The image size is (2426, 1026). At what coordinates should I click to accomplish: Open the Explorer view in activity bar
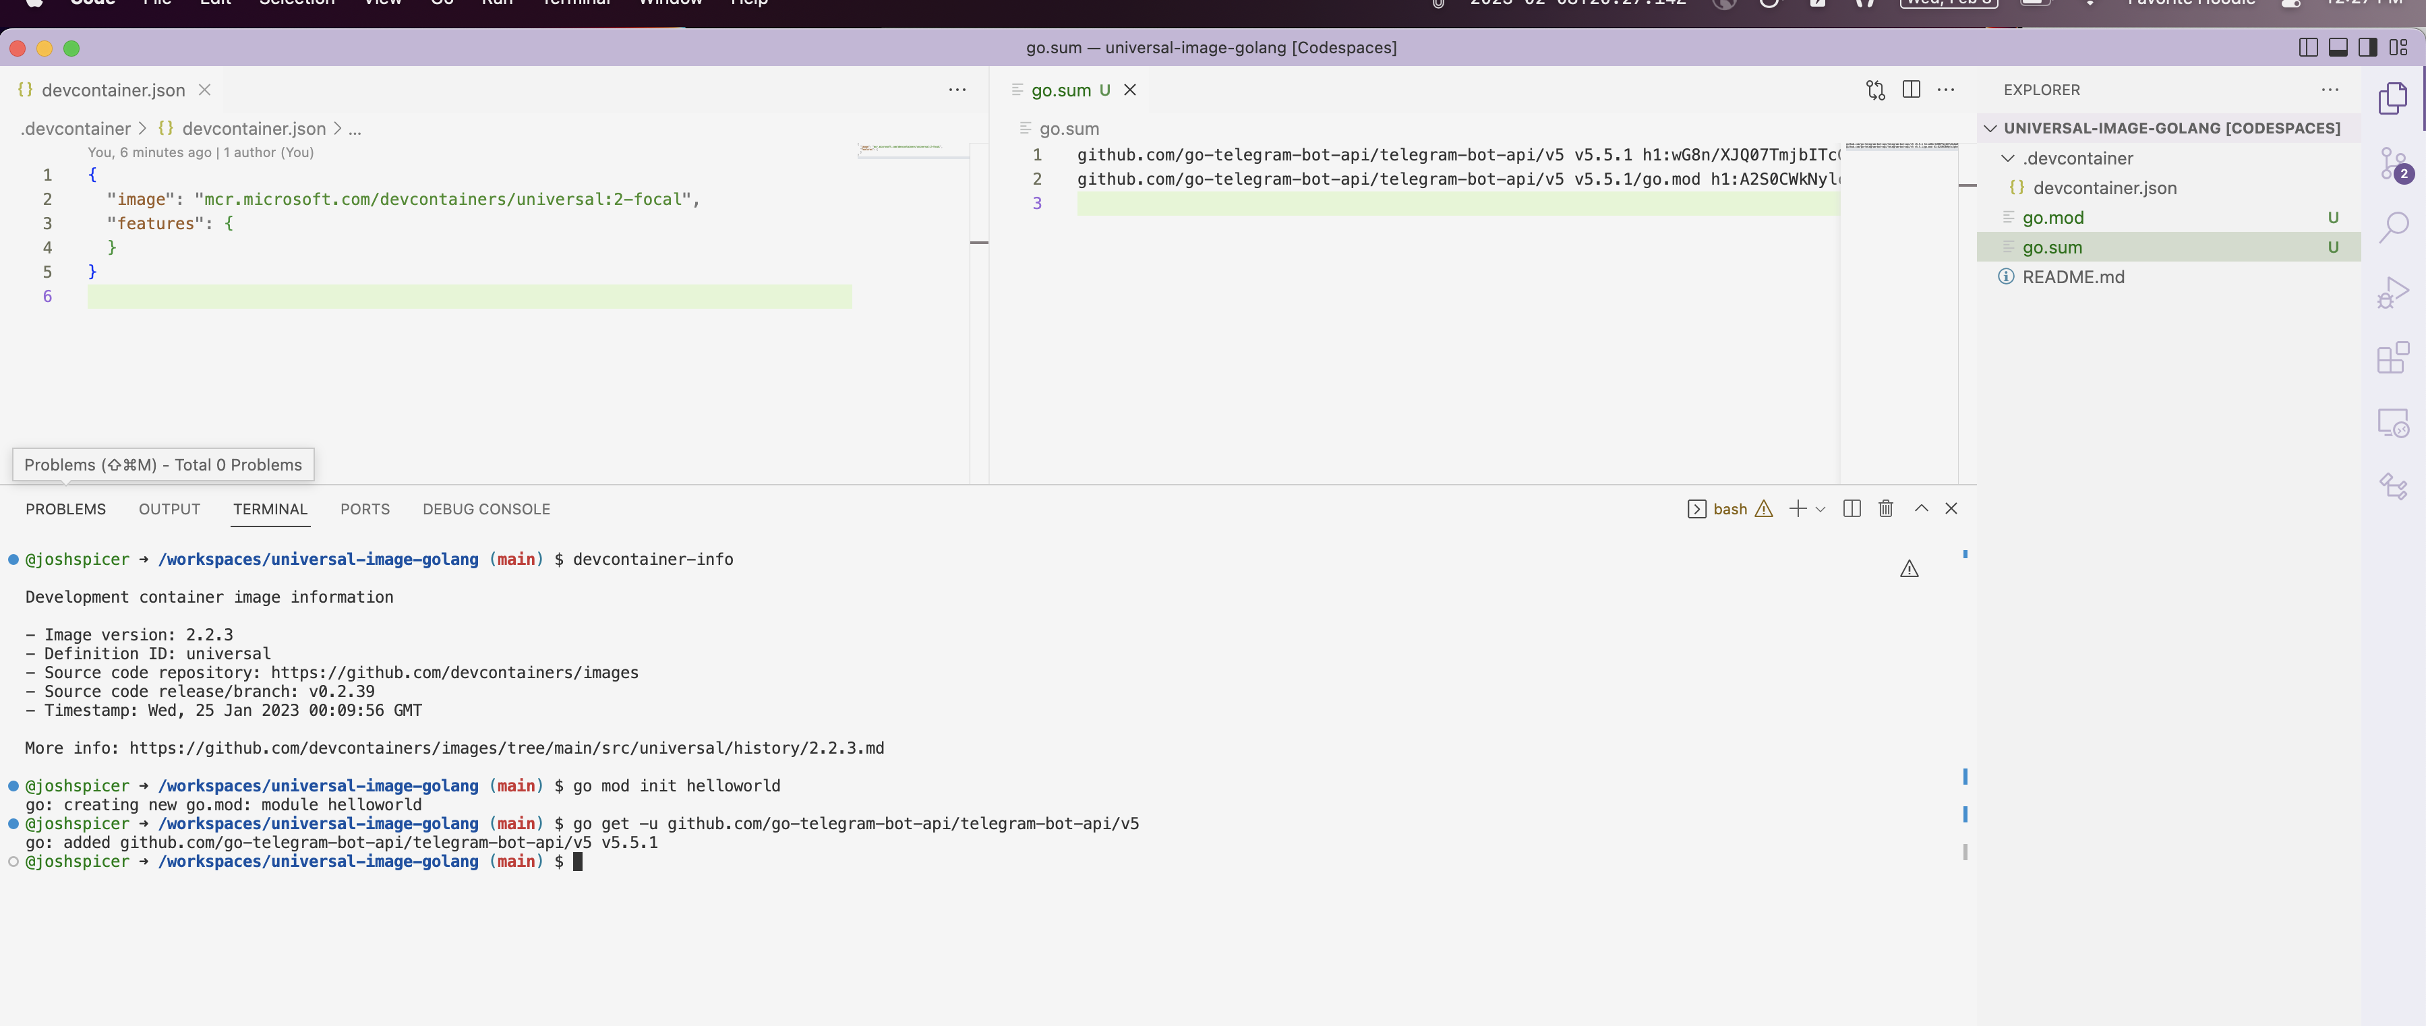click(x=2393, y=98)
